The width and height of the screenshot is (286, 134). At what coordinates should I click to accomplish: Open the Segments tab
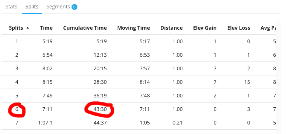(x=62, y=7)
